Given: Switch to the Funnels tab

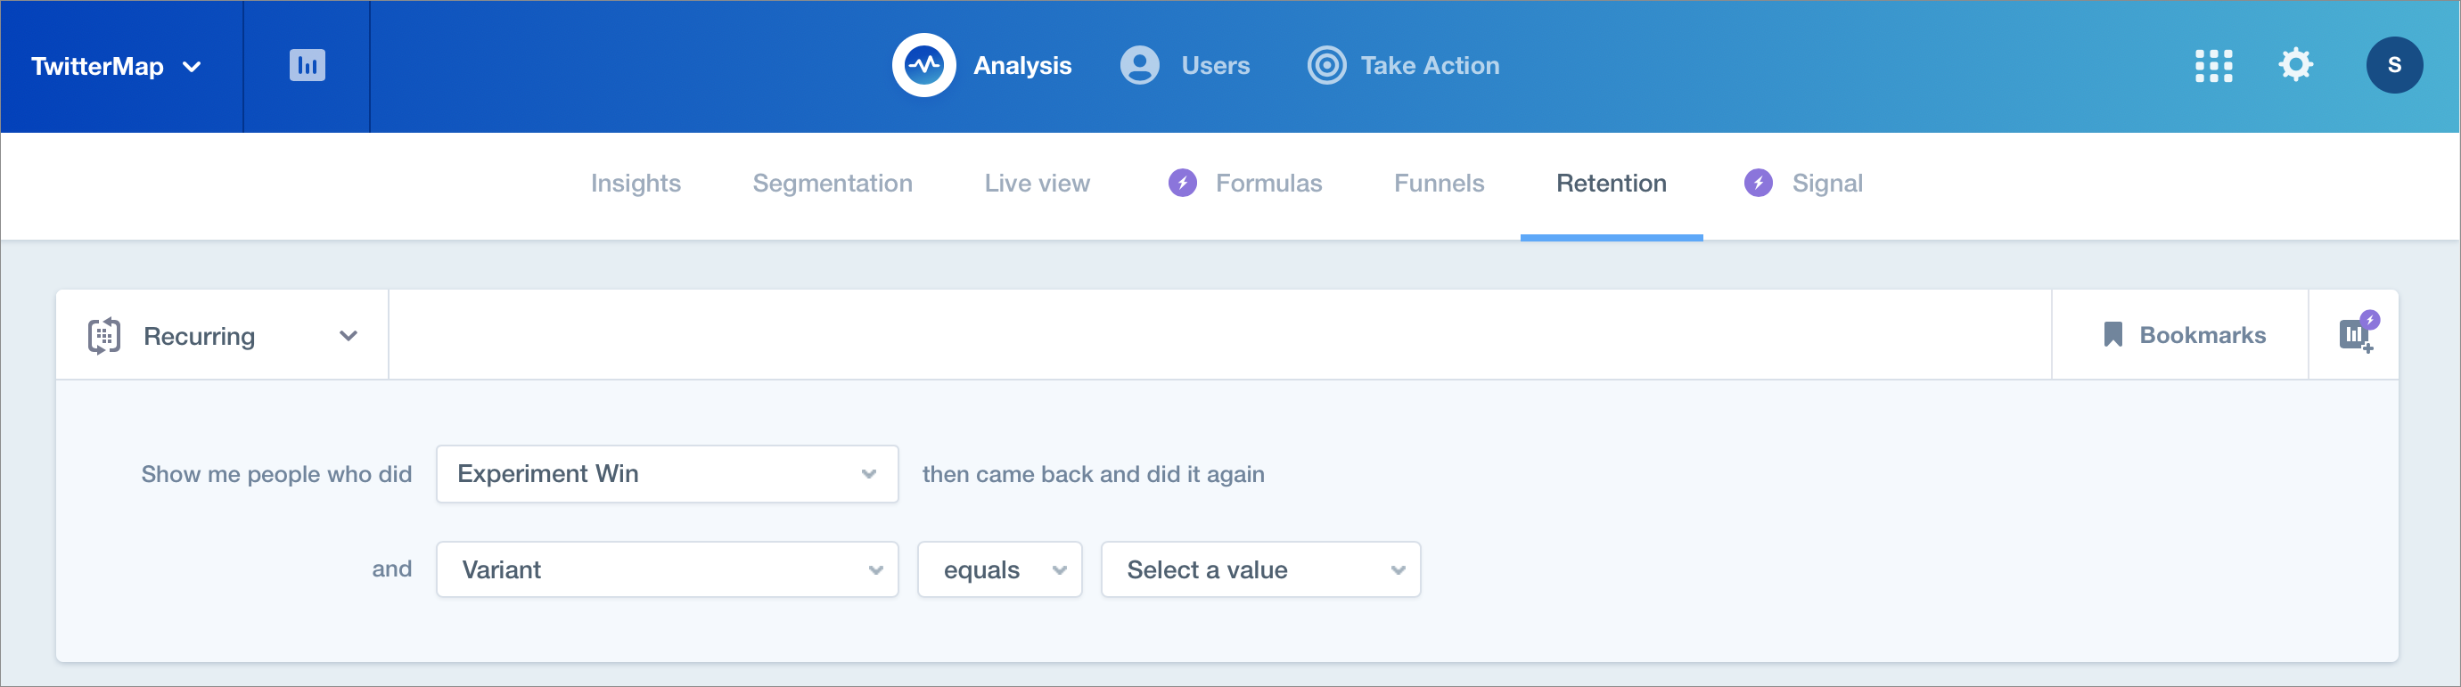Looking at the screenshot, I should click(1439, 184).
